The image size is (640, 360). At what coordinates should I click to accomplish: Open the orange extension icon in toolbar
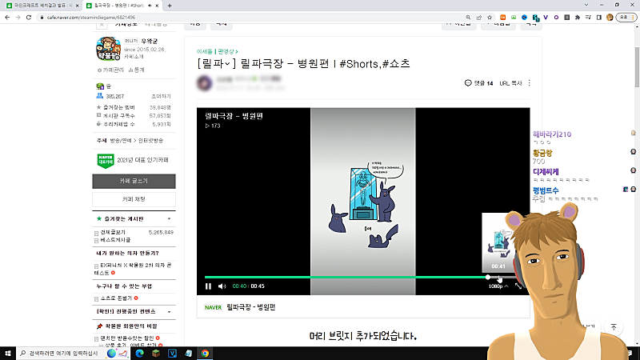[503, 17]
